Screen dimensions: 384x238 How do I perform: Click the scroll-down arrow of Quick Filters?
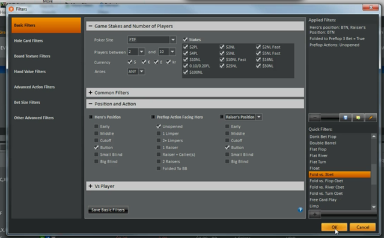374,207
